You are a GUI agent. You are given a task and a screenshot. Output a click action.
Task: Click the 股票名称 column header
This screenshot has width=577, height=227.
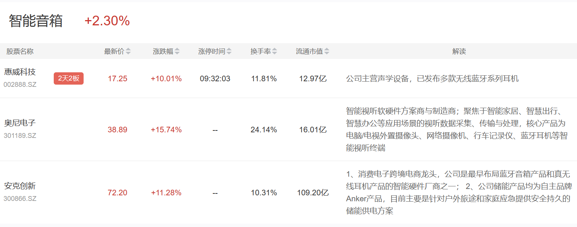(x=20, y=51)
